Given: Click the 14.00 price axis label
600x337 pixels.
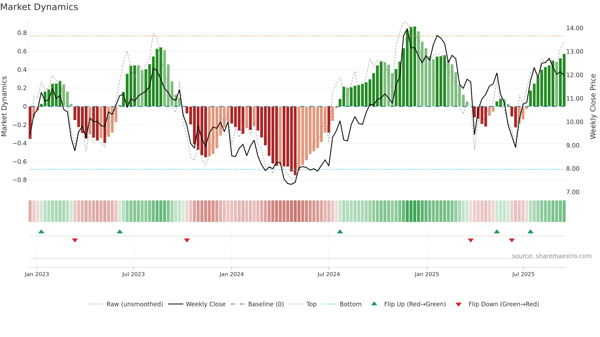Looking at the screenshot, I should (x=575, y=28).
